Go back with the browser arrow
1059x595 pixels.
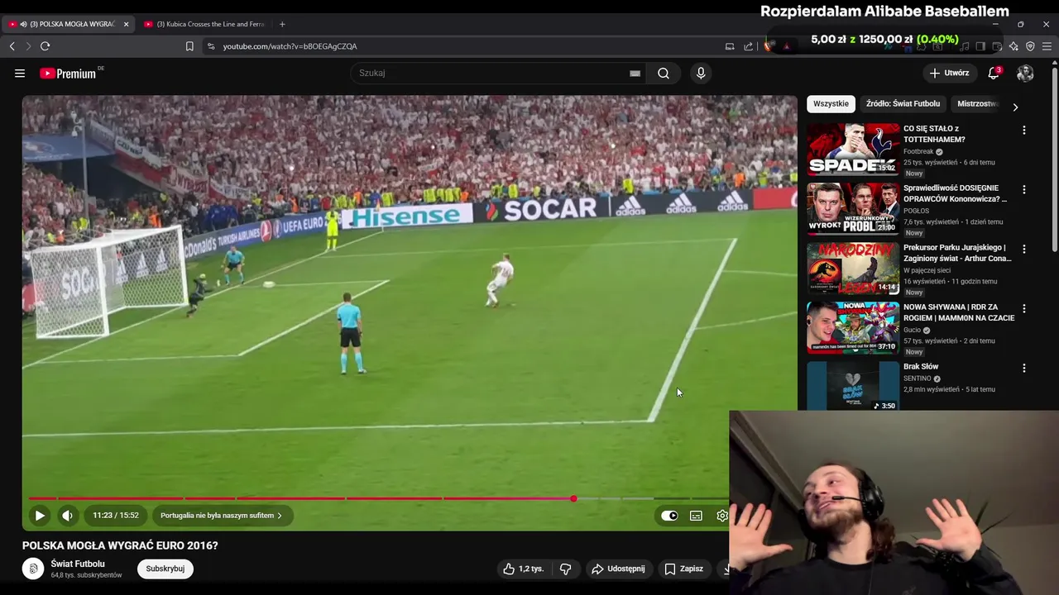click(x=12, y=46)
